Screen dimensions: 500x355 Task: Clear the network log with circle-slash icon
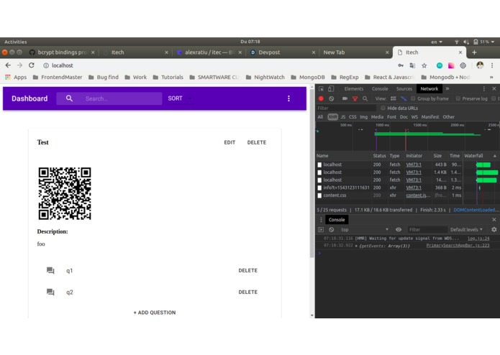(332, 98)
